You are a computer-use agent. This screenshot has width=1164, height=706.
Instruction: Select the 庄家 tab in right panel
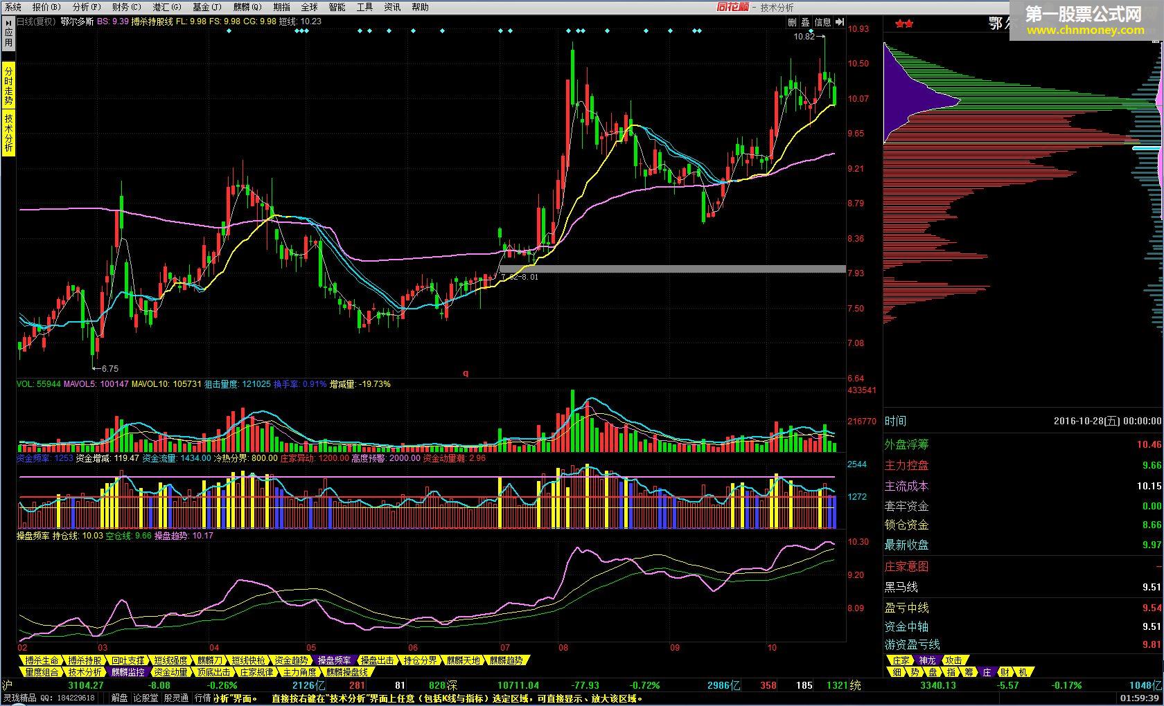coord(900,660)
